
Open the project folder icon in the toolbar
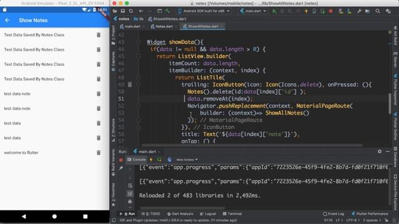click(x=115, y=11)
